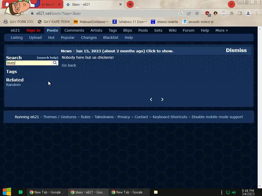
Task: Click the Random link under Related
Action: point(13,85)
